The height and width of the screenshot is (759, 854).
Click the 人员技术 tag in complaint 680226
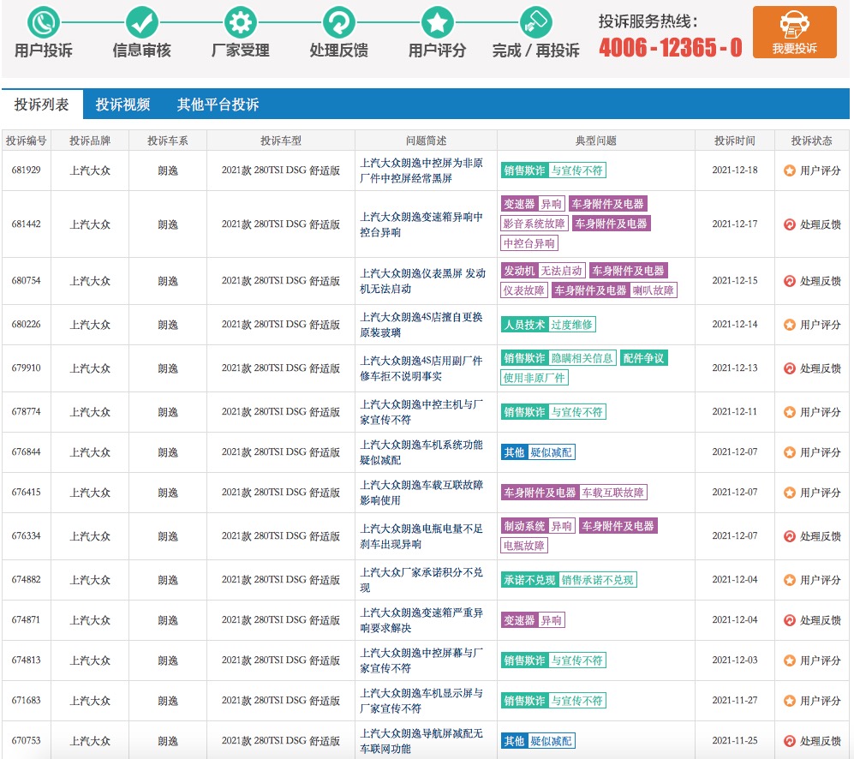pyautogui.click(x=524, y=325)
